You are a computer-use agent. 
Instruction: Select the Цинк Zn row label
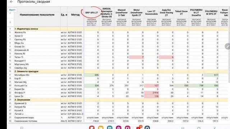pos(19,96)
